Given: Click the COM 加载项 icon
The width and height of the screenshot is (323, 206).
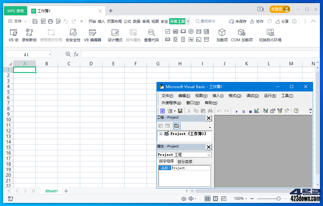Looking at the screenshot, I should 242,35.
